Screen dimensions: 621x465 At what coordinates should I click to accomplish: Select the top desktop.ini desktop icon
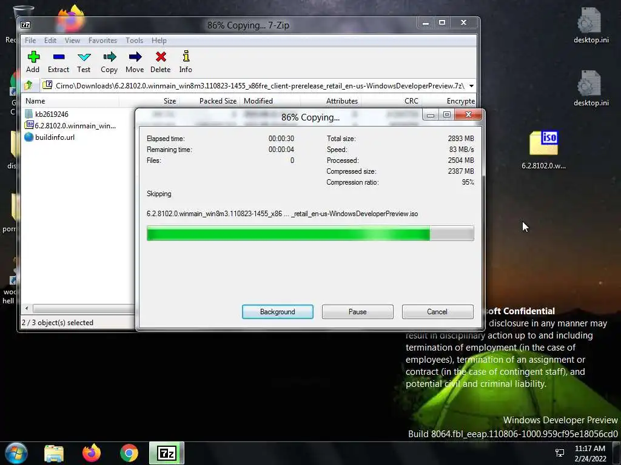pos(591,25)
